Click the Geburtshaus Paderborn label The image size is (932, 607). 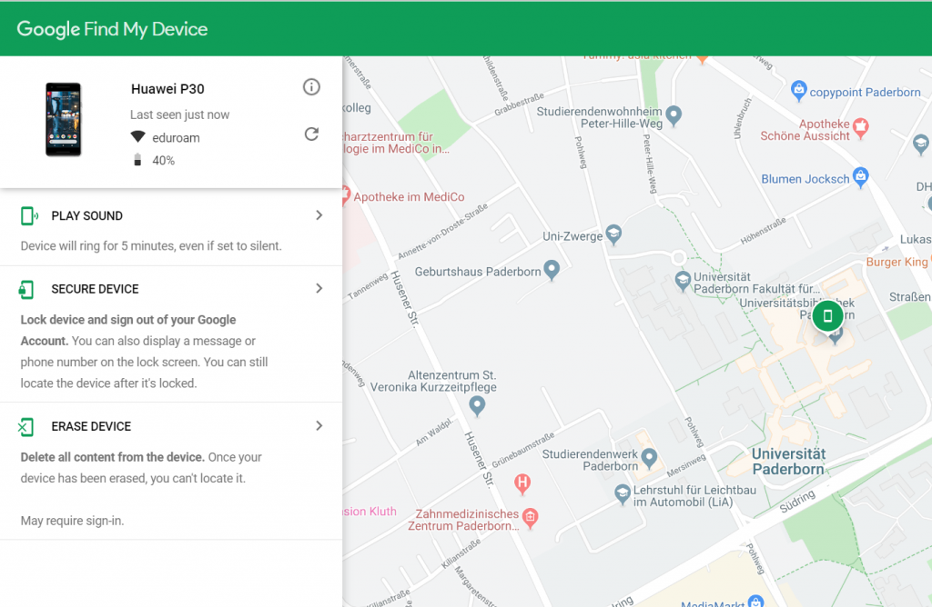pos(478,272)
